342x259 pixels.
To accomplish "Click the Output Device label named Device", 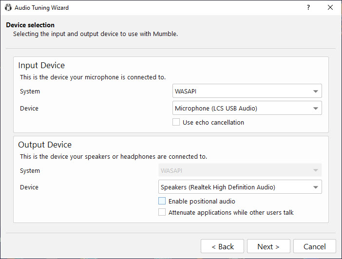I will click(29, 187).
